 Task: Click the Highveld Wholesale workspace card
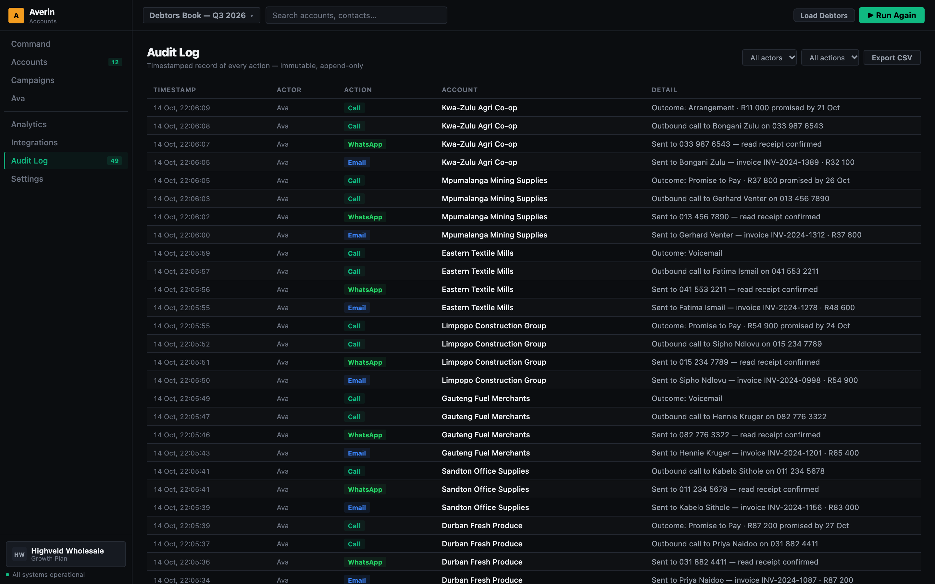click(66, 554)
